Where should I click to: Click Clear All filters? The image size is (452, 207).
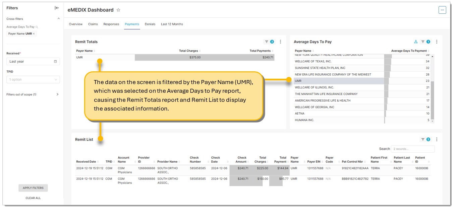coord(33,198)
